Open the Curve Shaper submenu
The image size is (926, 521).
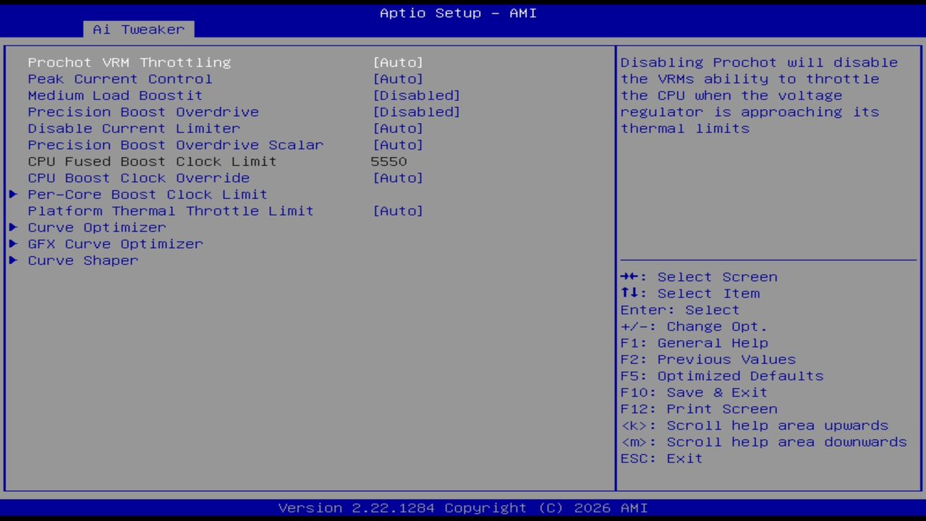coord(83,260)
